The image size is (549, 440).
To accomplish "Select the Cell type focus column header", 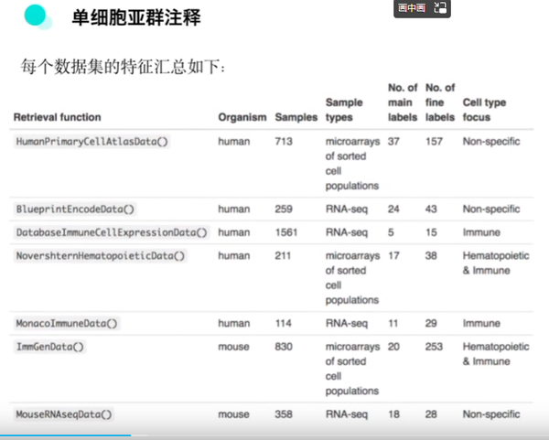I will coord(484,110).
